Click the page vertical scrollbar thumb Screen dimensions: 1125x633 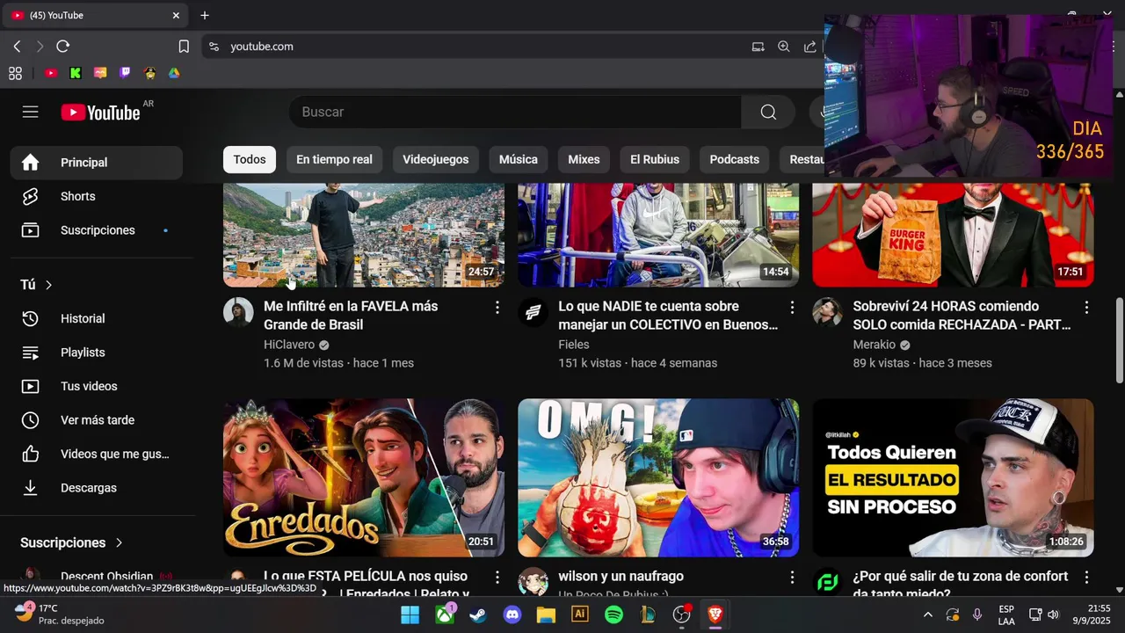tap(1119, 340)
